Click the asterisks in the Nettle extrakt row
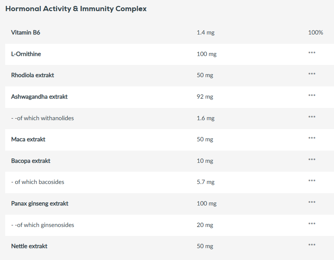 312,246
